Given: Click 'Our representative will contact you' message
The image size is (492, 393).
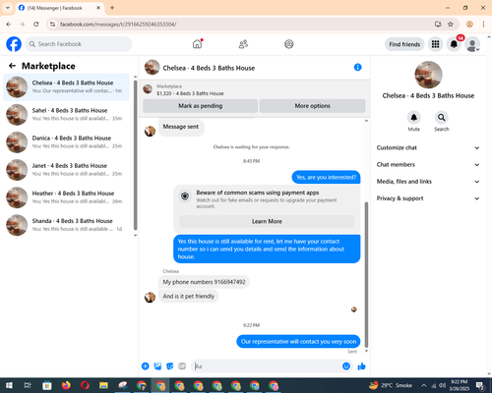Looking at the screenshot, I should pos(298,342).
